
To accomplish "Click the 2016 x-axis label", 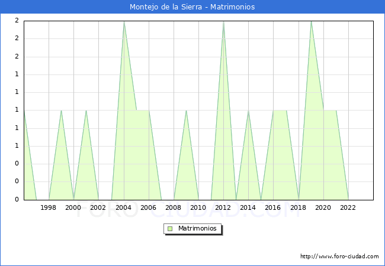I will [273, 207].
